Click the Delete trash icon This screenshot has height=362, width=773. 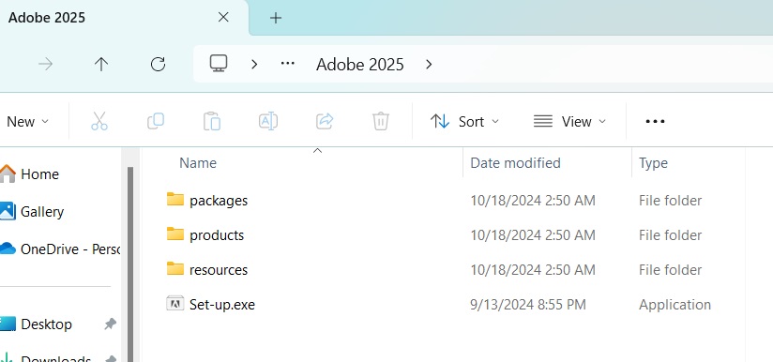tap(381, 121)
